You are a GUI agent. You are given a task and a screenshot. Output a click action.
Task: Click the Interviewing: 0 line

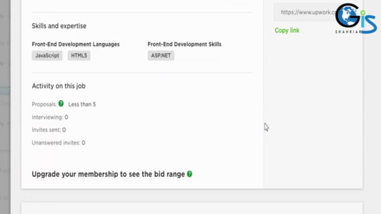coord(50,117)
